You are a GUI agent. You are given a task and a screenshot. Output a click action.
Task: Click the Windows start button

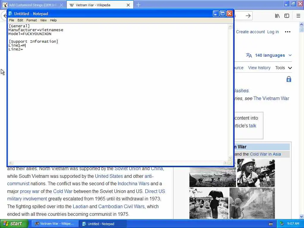(14, 224)
